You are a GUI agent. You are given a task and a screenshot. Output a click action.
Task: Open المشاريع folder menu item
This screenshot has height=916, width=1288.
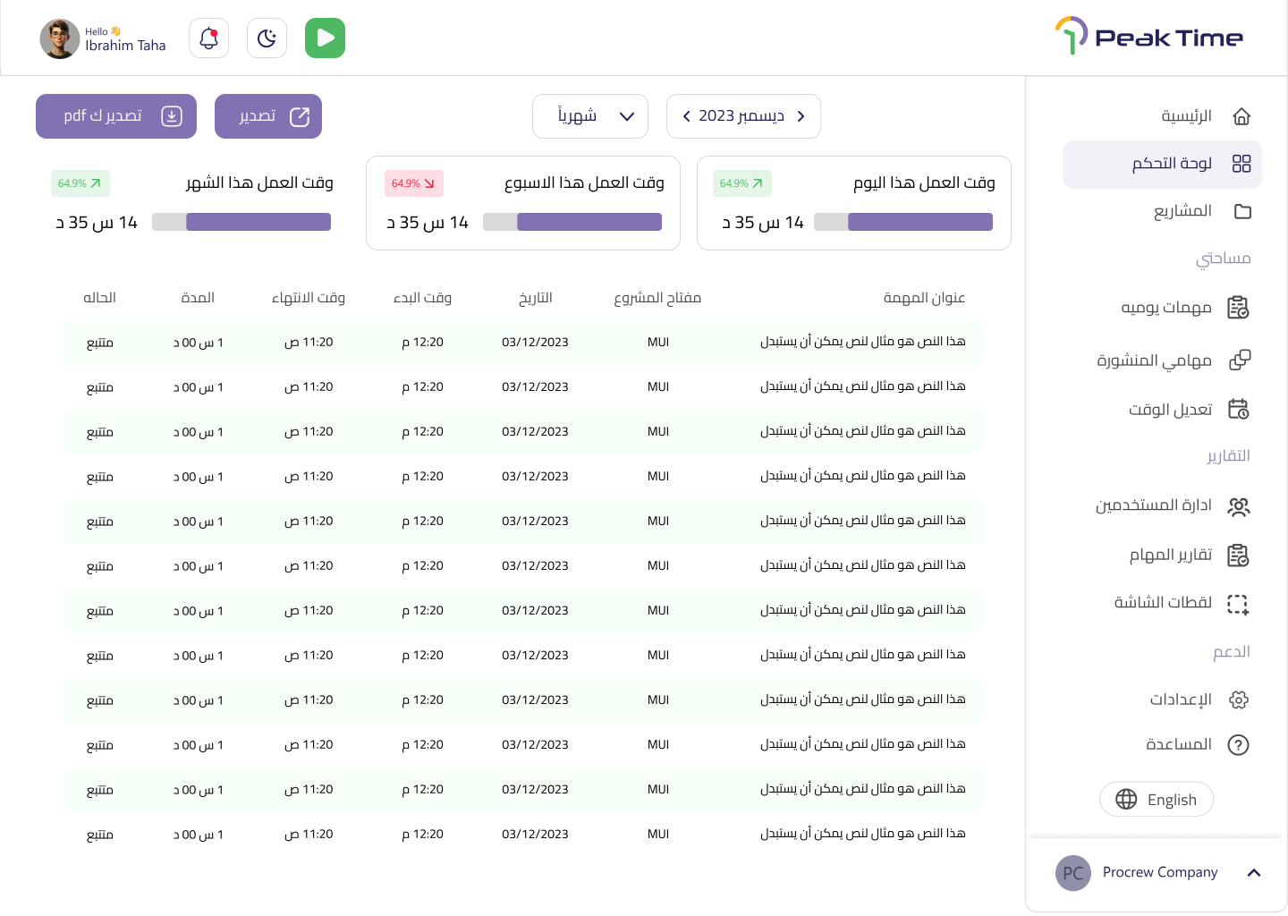(1202, 211)
